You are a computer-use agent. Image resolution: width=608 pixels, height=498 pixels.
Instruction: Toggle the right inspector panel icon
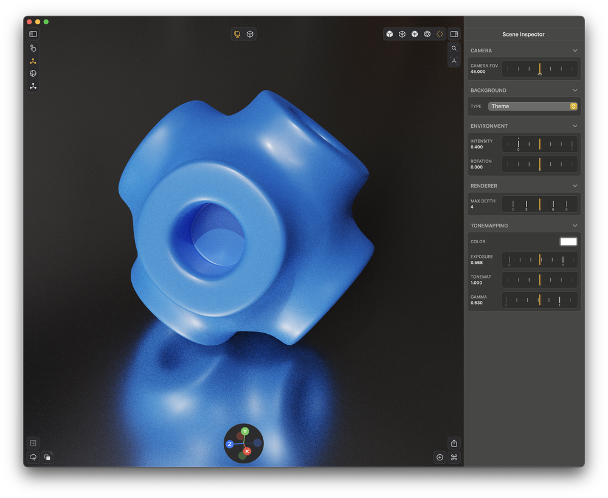click(454, 34)
